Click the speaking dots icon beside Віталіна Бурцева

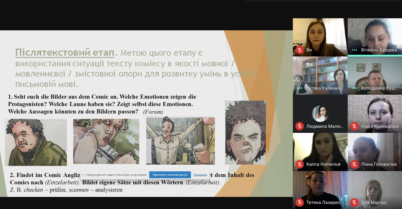[x=354, y=50]
